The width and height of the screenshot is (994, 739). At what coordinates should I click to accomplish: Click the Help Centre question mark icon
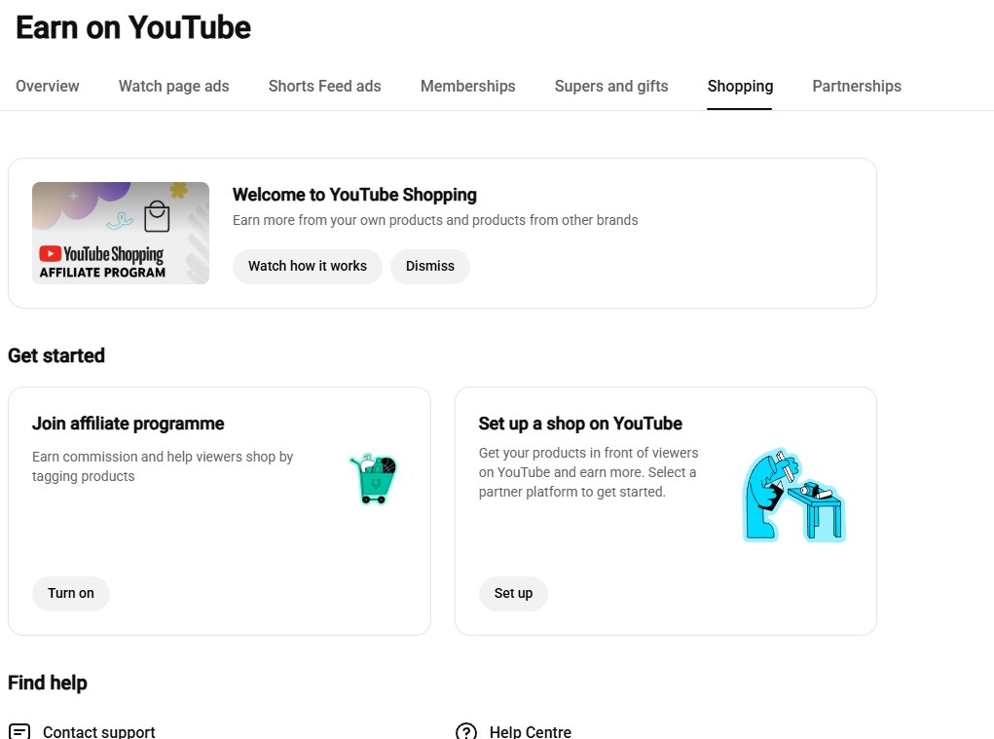coord(466,732)
